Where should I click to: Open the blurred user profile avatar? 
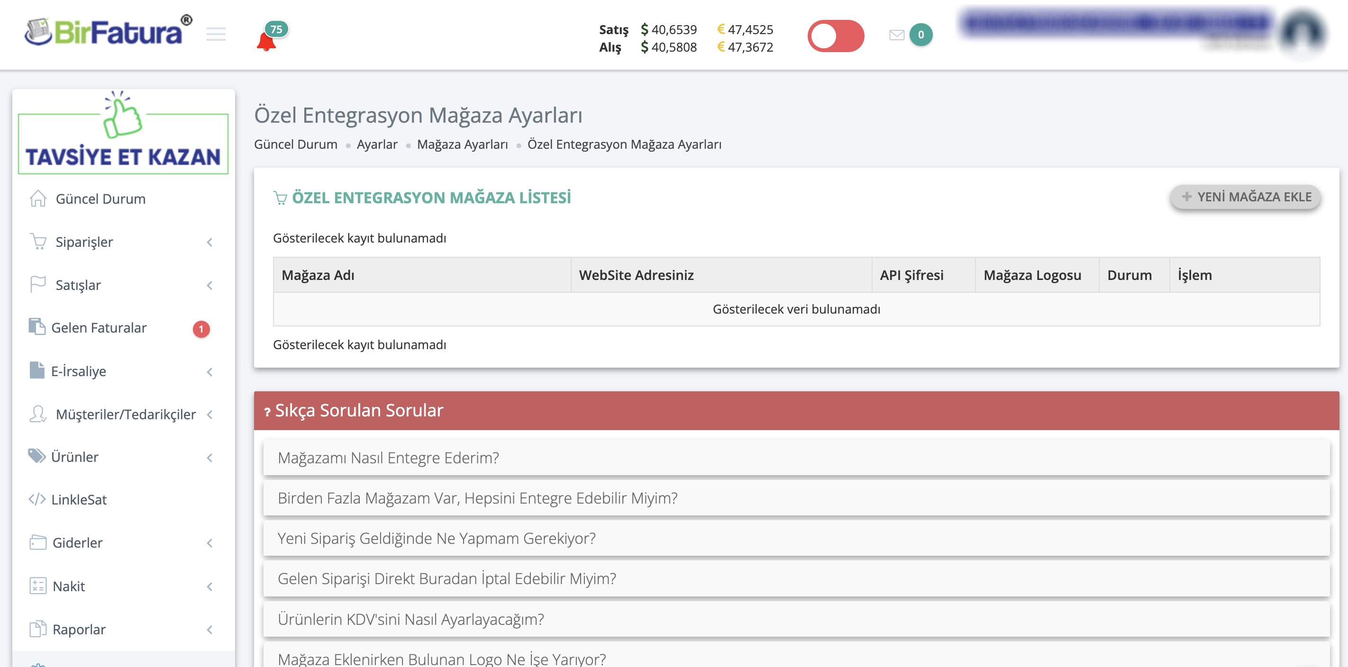(1302, 33)
